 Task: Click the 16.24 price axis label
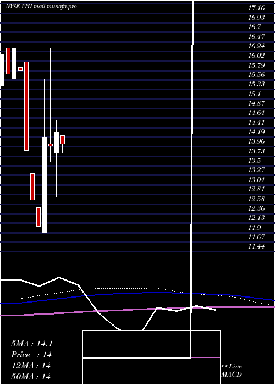coord(256,46)
